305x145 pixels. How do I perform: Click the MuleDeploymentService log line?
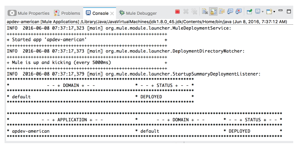[x=119, y=28]
